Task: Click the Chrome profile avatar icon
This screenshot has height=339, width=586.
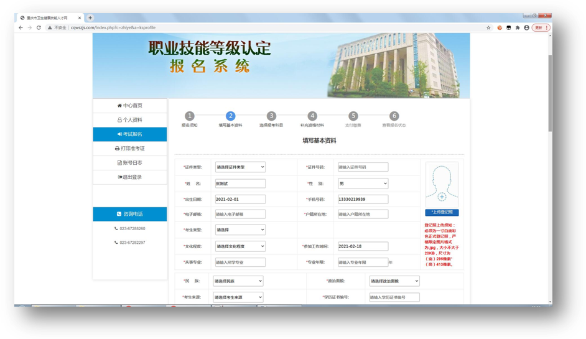Action: click(527, 28)
